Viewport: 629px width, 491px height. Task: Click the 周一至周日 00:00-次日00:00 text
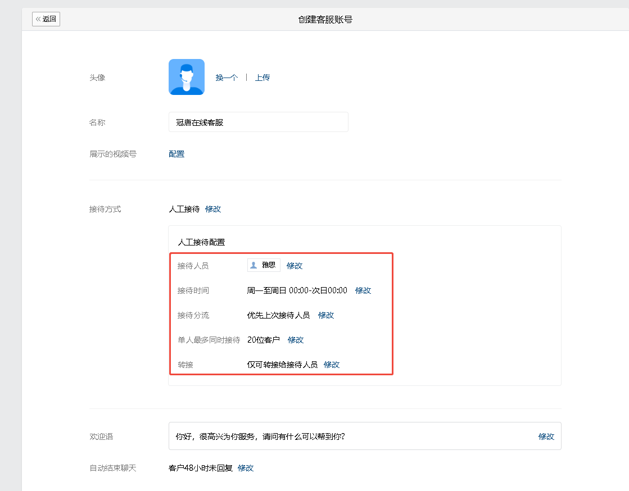(x=297, y=290)
